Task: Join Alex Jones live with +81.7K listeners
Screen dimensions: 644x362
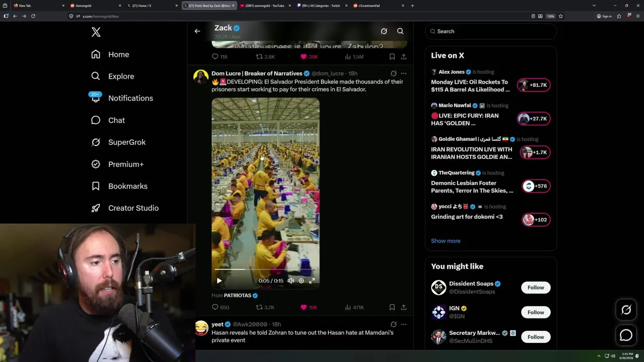Action: point(534,85)
